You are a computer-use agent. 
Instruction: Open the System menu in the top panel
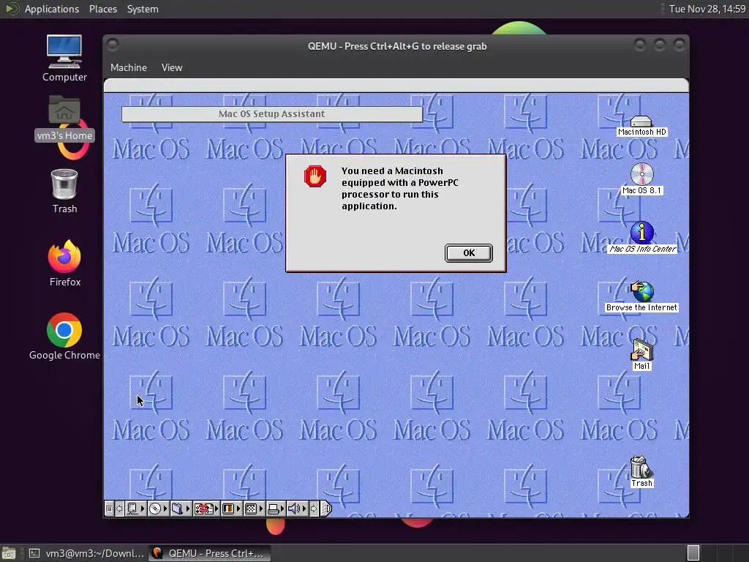pyautogui.click(x=143, y=9)
